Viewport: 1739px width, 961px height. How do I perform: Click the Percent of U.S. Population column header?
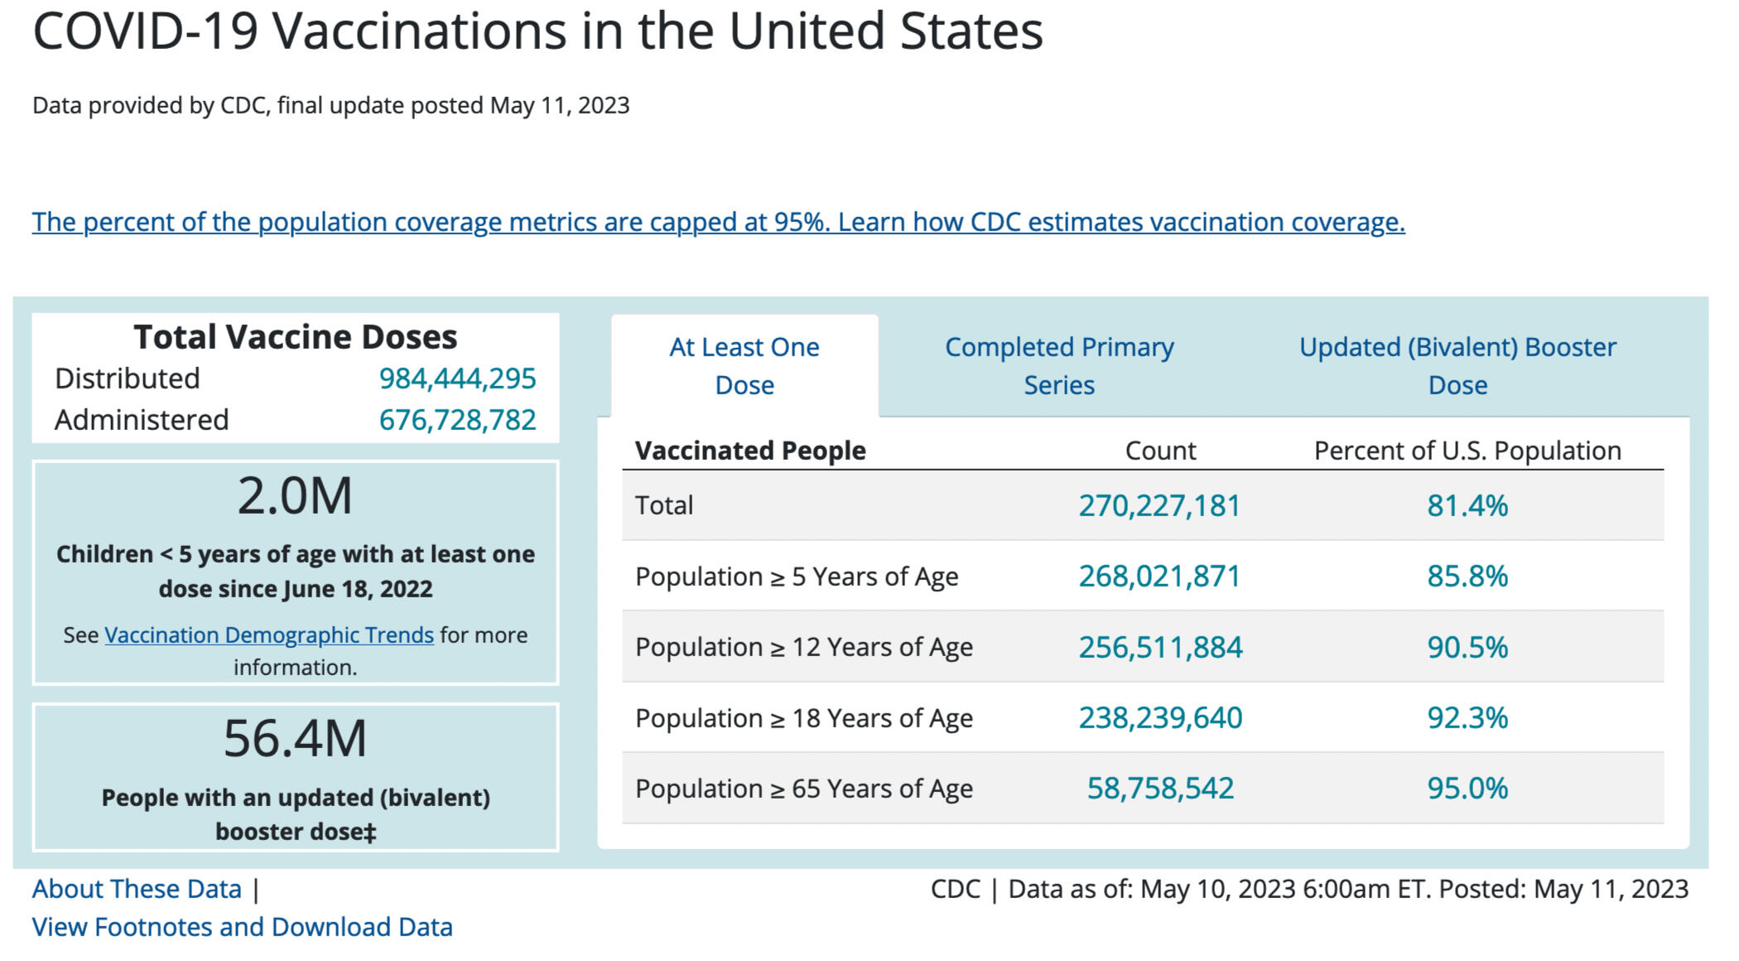coord(1467,451)
